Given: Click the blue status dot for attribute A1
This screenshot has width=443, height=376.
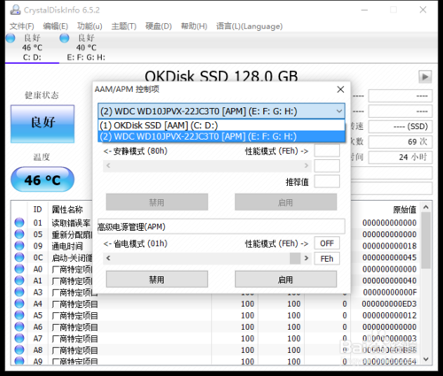Looking at the screenshot, I should (19, 280).
